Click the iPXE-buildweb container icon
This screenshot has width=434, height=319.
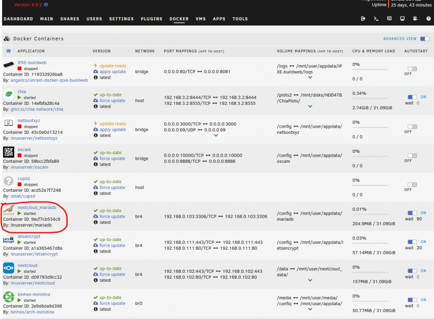[9, 65]
